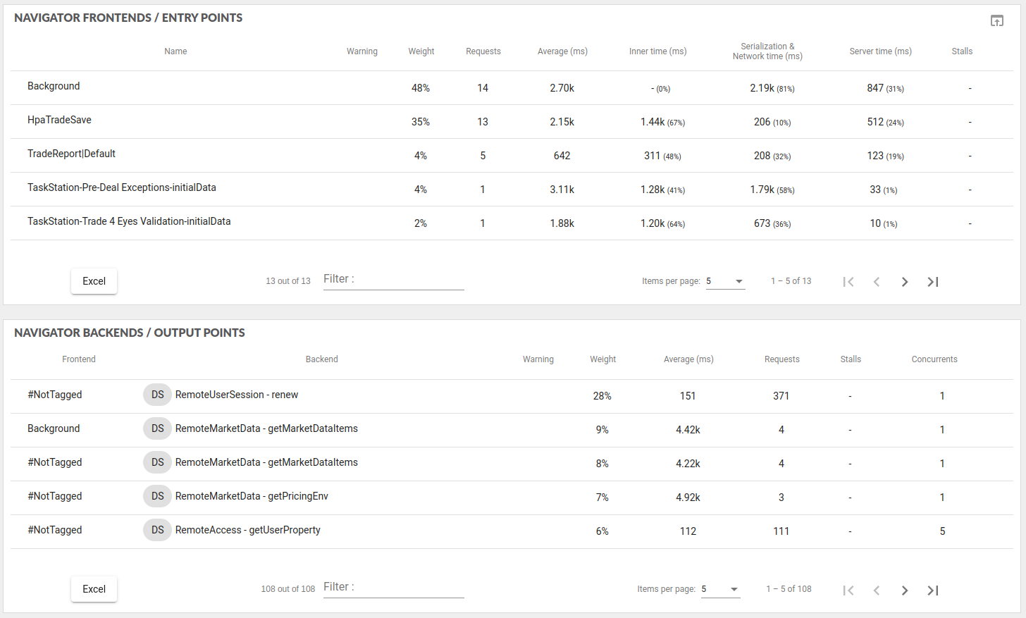Sort Backends by Average (ms) column
1026x618 pixels.
[x=688, y=359]
